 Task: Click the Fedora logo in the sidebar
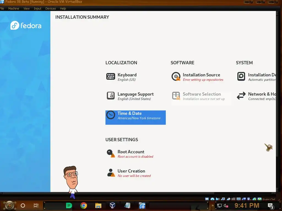pyautogui.click(x=26, y=26)
